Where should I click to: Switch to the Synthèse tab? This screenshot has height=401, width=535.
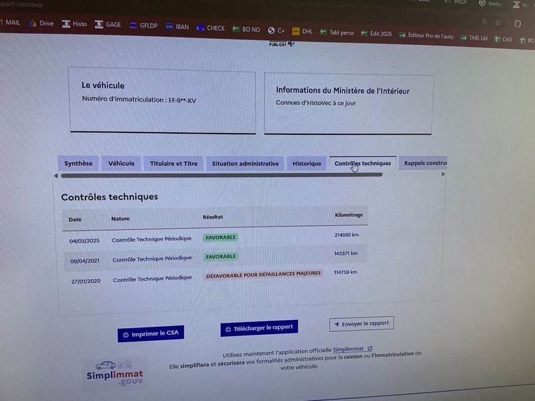coord(78,163)
